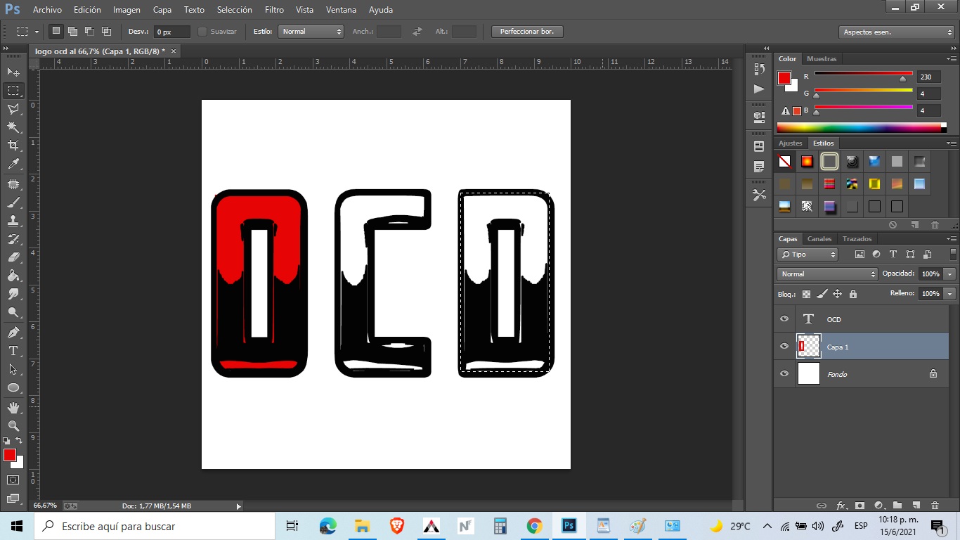Toggle lock image pixels
This screenshot has height=540, width=960.
822,294
